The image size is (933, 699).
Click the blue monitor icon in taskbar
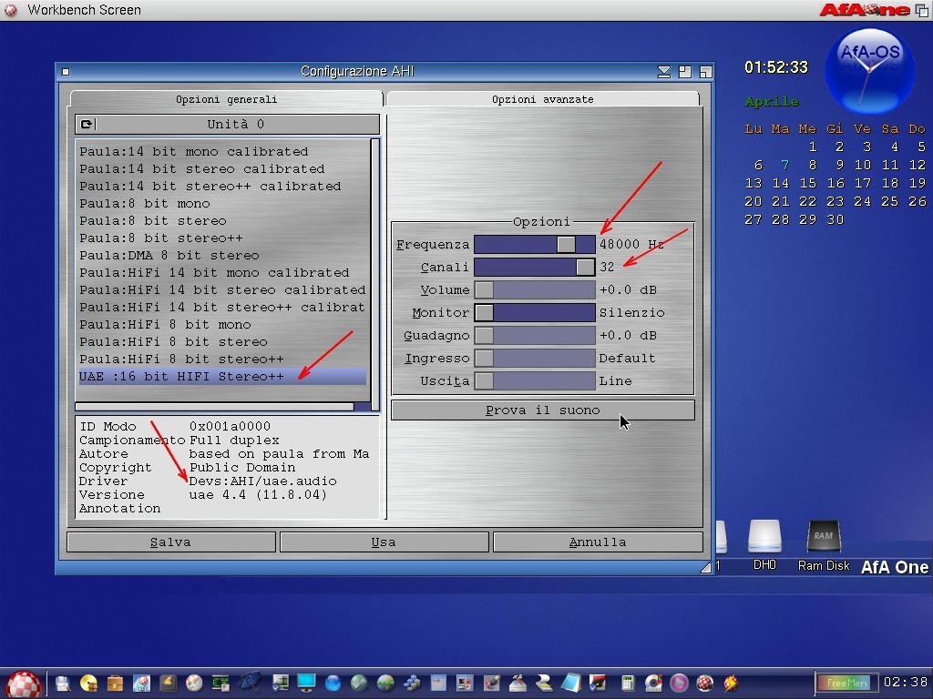coord(306,683)
